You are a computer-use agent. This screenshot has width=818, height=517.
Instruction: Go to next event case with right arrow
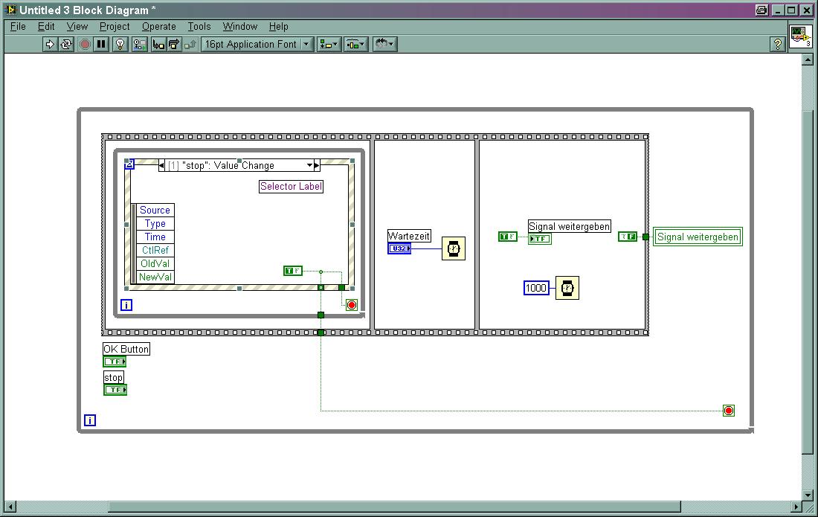pyautogui.click(x=317, y=165)
